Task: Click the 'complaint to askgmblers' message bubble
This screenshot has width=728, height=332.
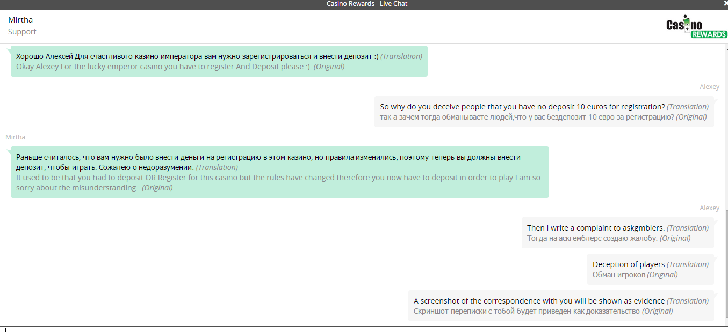Action: (x=618, y=233)
